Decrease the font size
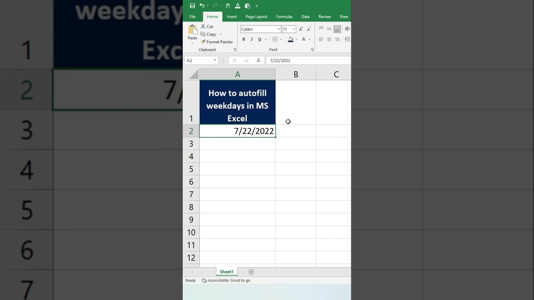Viewport: 534px width, 300px height. pyautogui.click(x=309, y=29)
